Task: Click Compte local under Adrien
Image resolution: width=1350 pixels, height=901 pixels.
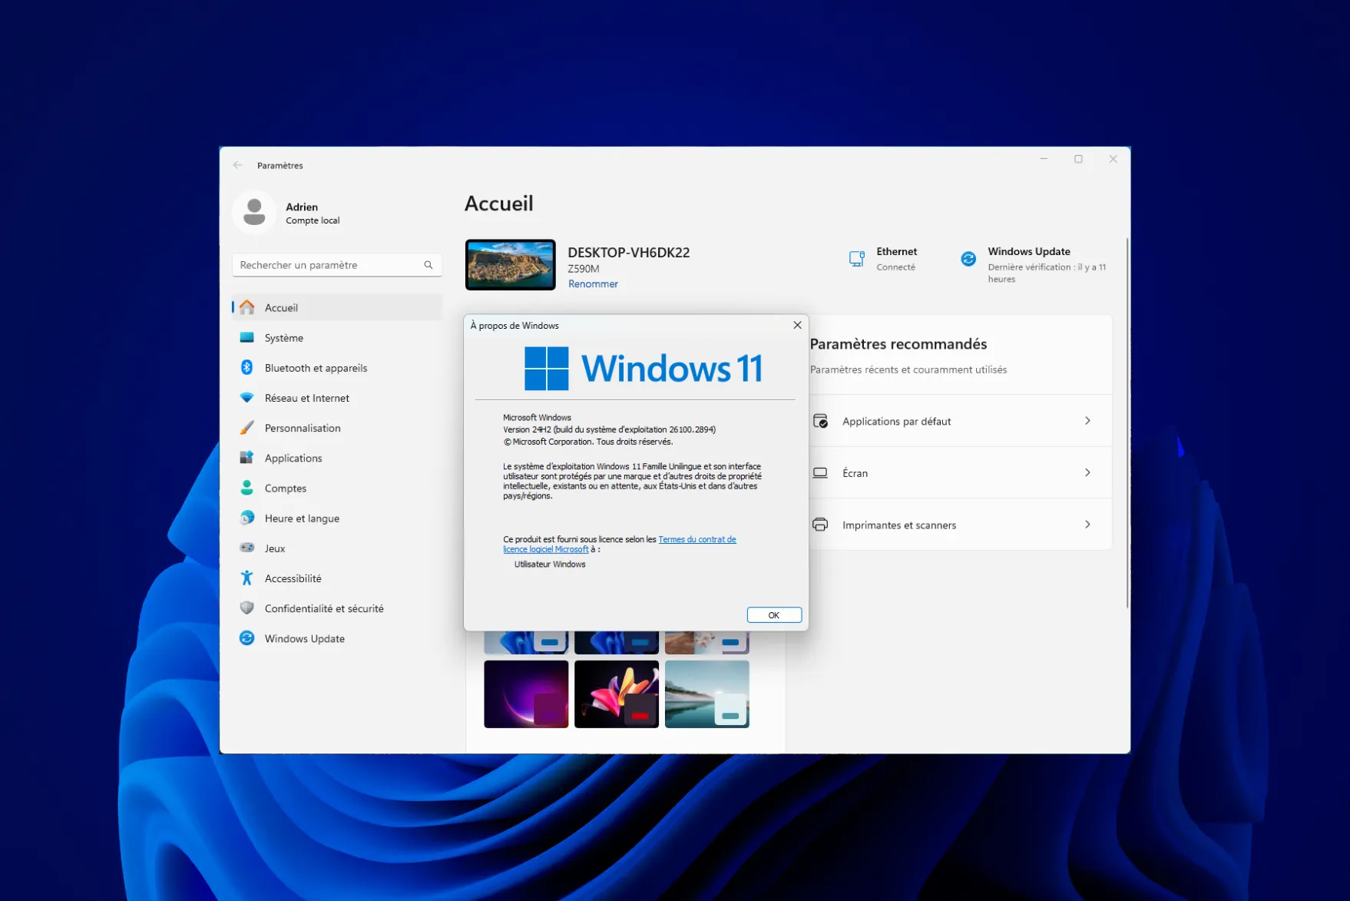Action: (313, 220)
